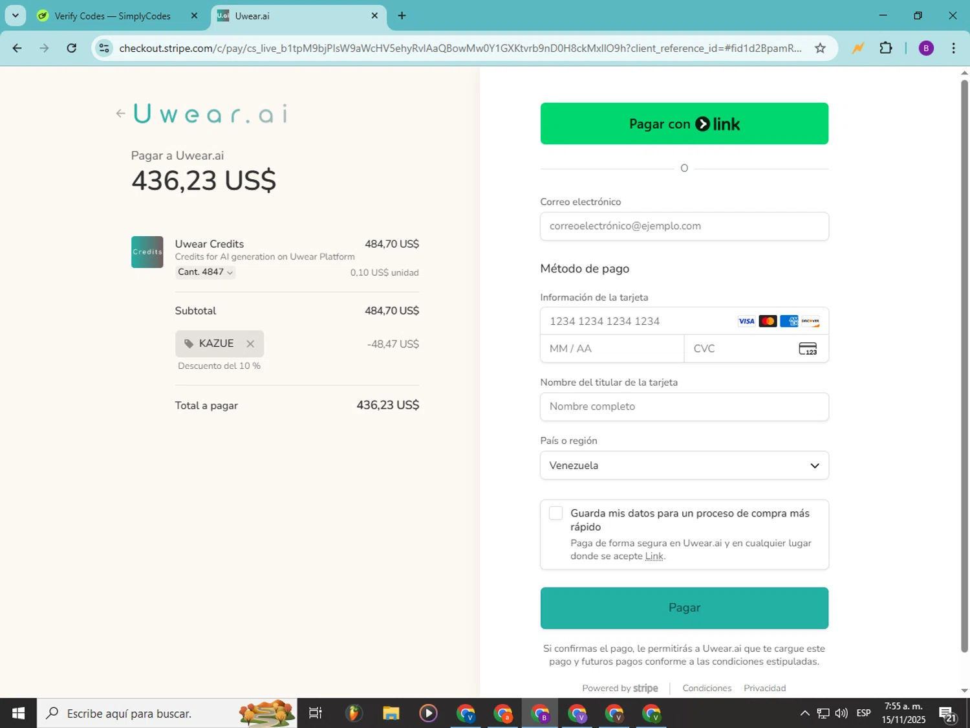This screenshot has height=728, width=970.
Task: Click the taskbar search box
Action: [167, 713]
